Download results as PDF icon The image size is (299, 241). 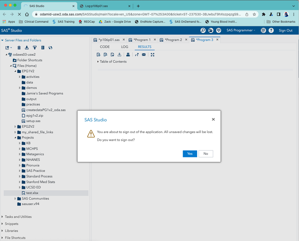105,55
